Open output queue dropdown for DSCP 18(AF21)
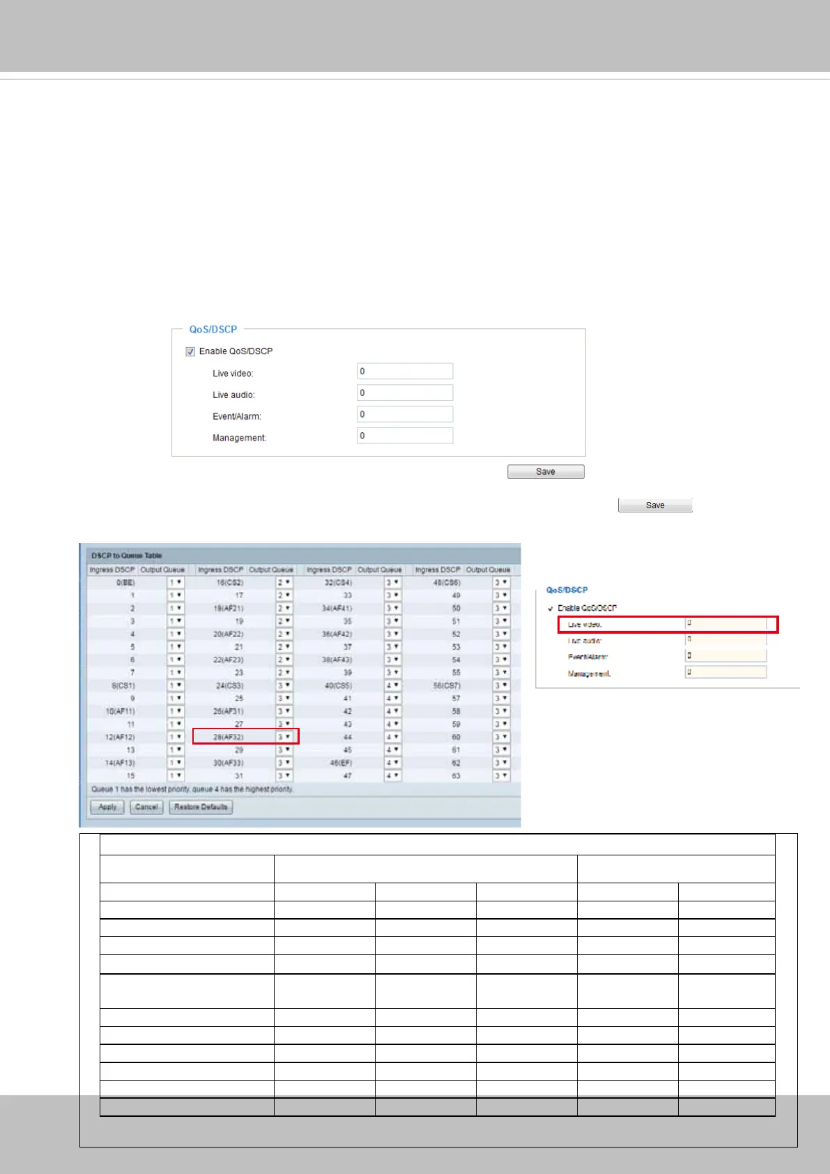The width and height of the screenshot is (830, 1174). pos(284,608)
